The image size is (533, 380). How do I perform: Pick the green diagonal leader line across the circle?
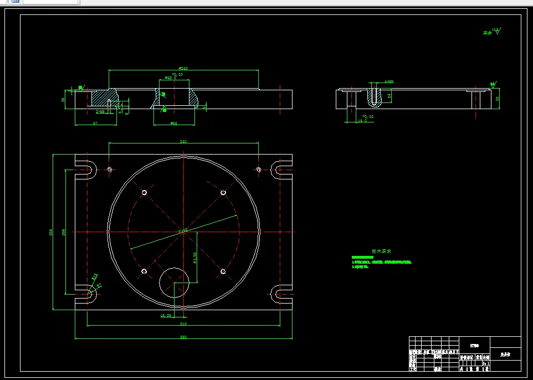coord(183,232)
